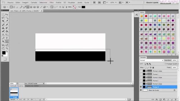Activate the Zoom tool in toolbox
This screenshot has height=101, width=180.
(7, 48)
